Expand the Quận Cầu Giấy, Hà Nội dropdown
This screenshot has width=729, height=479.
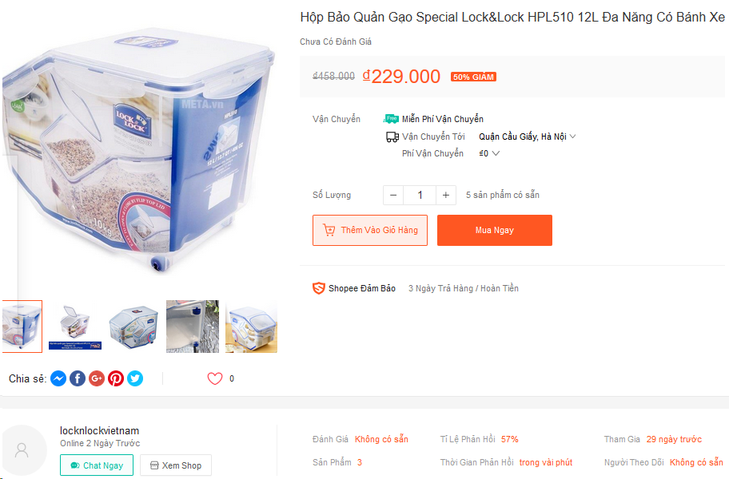(528, 137)
